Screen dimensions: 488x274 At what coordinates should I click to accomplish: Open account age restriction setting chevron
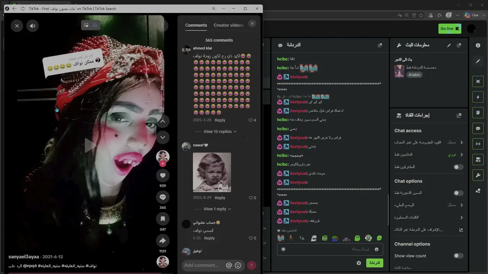pyautogui.click(x=461, y=142)
